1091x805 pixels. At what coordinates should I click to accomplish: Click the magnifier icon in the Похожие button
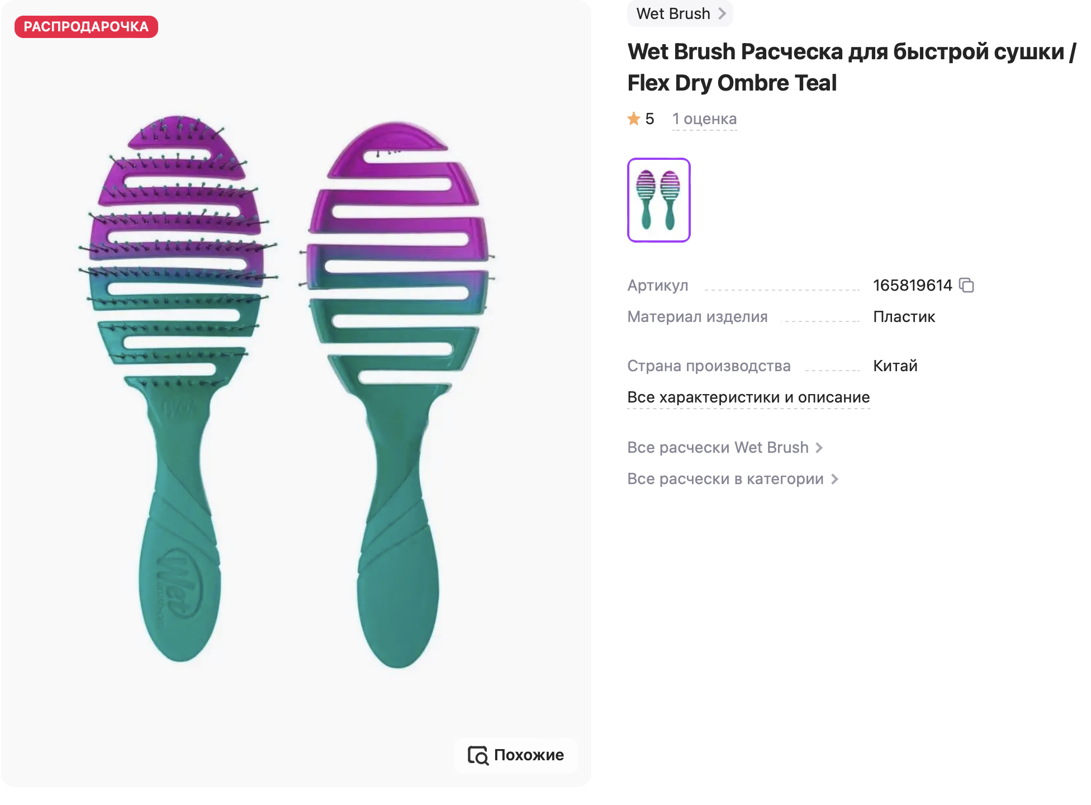tap(478, 755)
